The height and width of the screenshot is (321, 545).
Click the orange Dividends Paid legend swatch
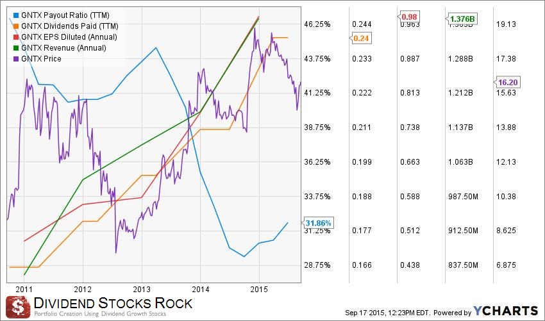(x=15, y=26)
